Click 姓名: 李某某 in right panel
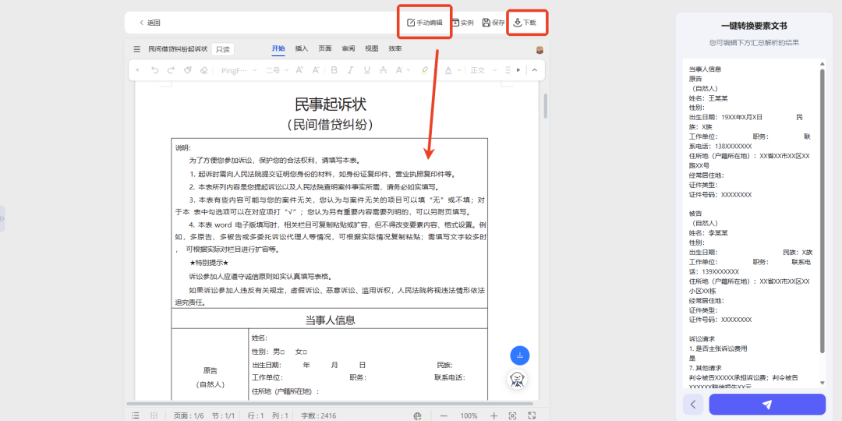Image resolution: width=842 pixels, height=421 pixels. (708, 233)
